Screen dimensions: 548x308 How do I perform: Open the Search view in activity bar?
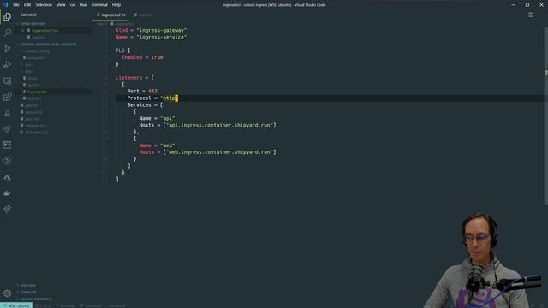(8, 33)
